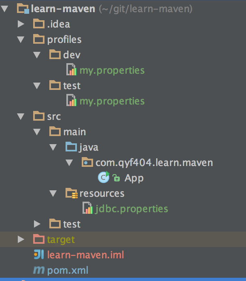The width and height of the screenshot is (246, 281).
Task: Select the .idea folder name
Action: 59,24
